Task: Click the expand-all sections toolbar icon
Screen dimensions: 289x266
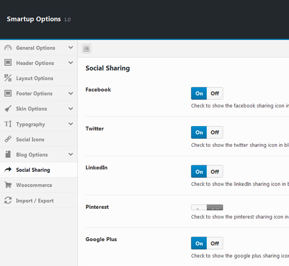Action: [87, 49]
